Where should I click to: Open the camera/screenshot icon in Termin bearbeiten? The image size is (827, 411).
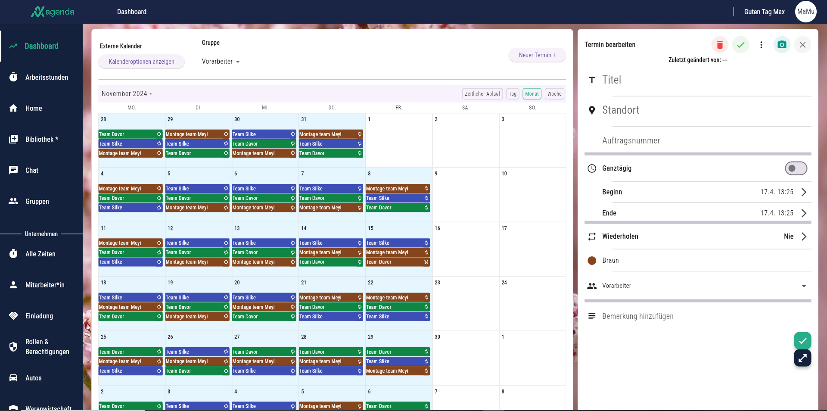coord(782,44)
